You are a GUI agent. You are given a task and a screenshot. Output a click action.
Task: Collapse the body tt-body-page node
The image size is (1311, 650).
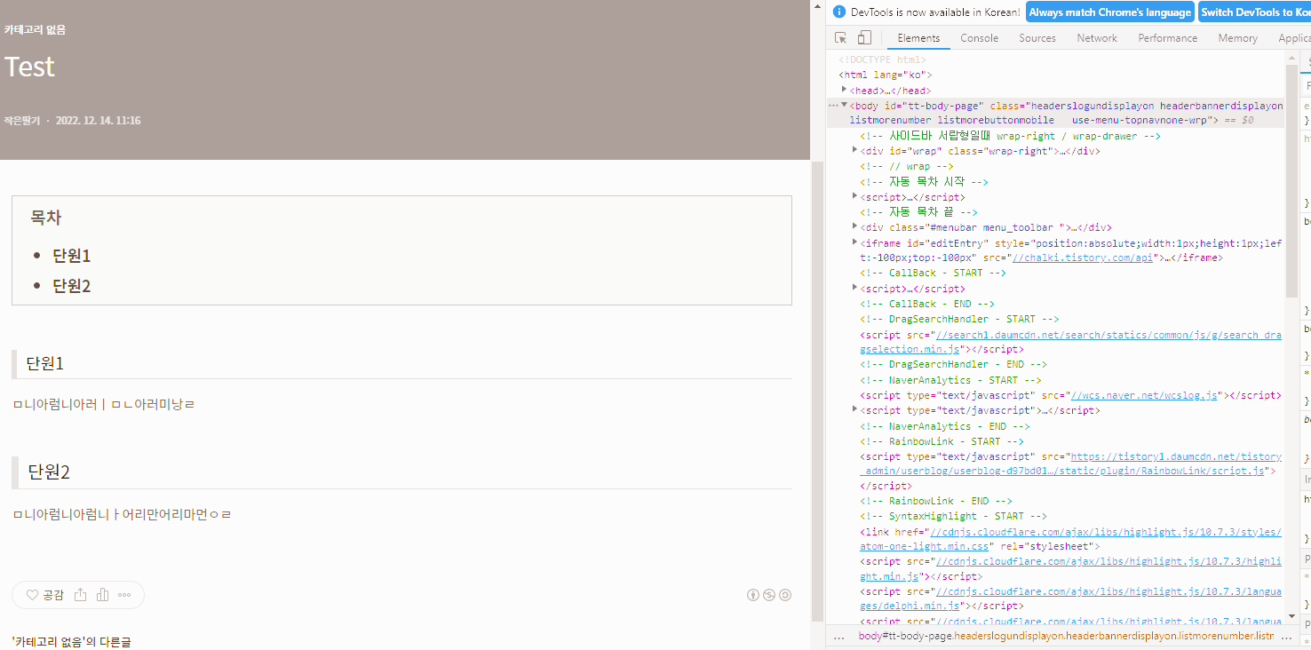[x=844, y=106]
